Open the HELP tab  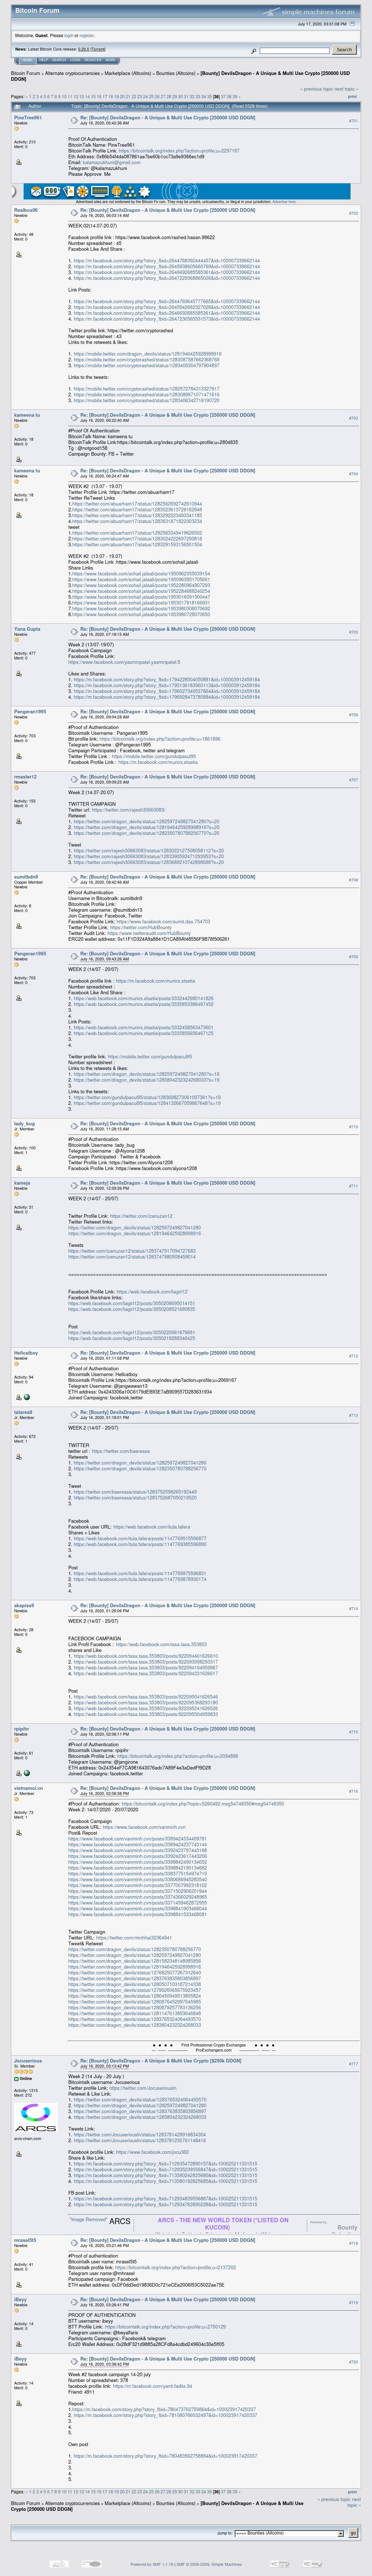[x=44, y=60]
